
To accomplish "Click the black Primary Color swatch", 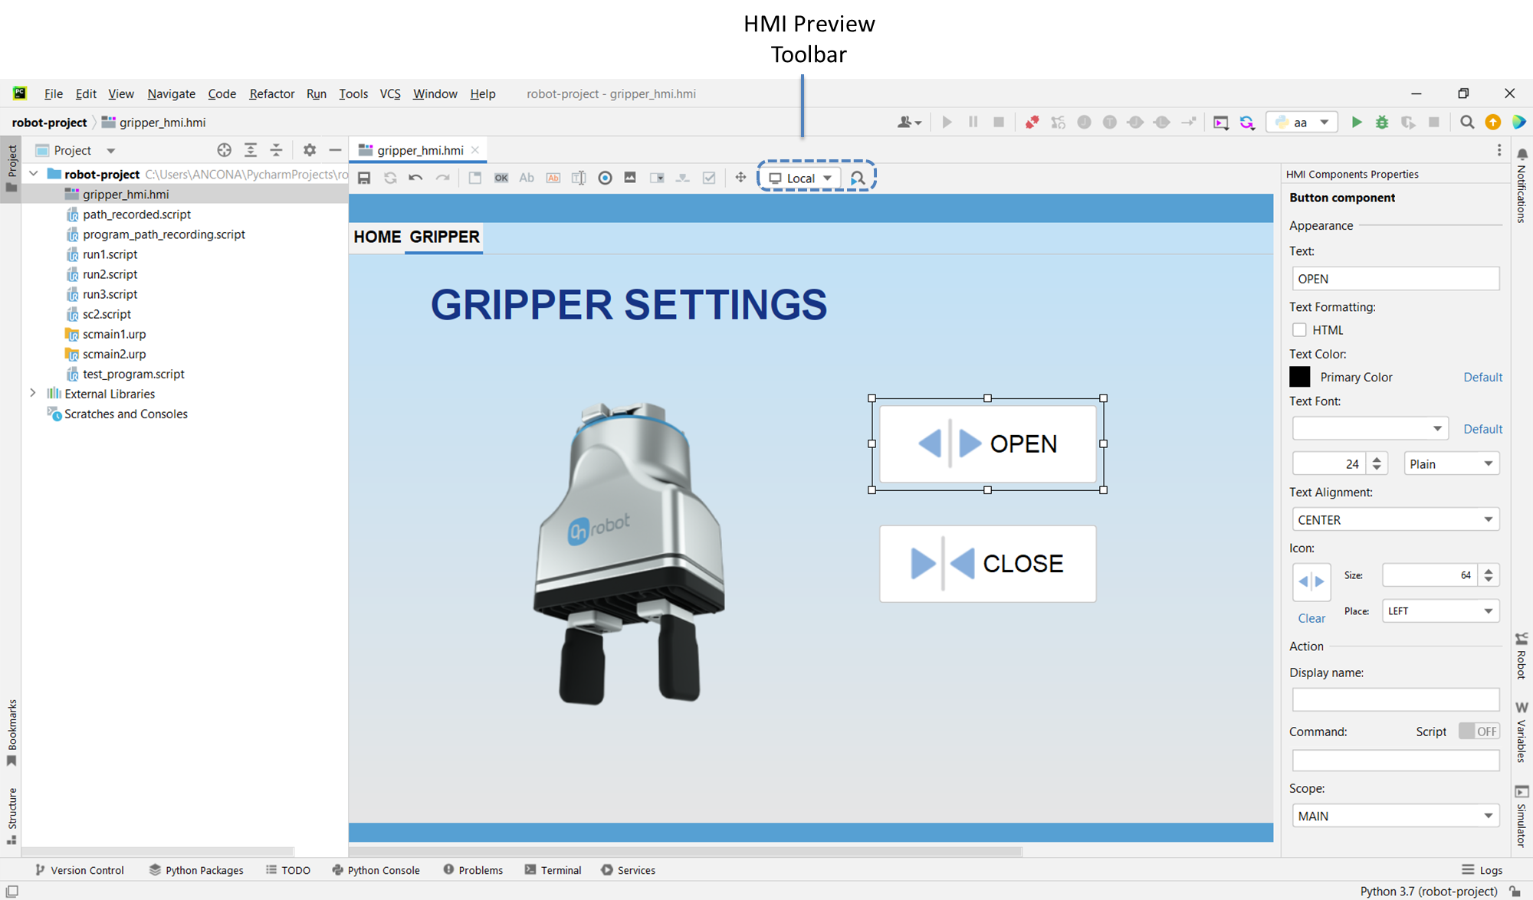I will (x=1300, y=377).
